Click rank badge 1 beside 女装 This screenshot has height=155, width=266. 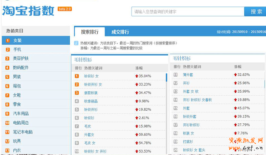pyautogui.click(x=7, y=40)
